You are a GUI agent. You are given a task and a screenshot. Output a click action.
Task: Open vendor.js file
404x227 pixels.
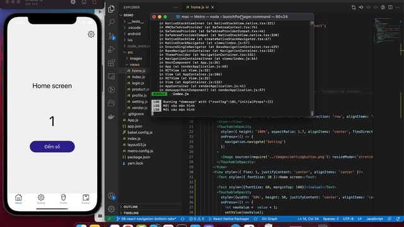[x=140, y=108]
